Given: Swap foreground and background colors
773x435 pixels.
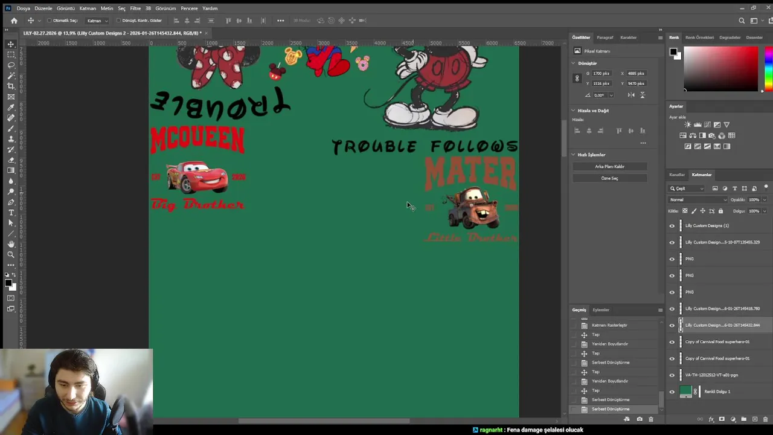Looking at the screenshot, I should [14, 275].
